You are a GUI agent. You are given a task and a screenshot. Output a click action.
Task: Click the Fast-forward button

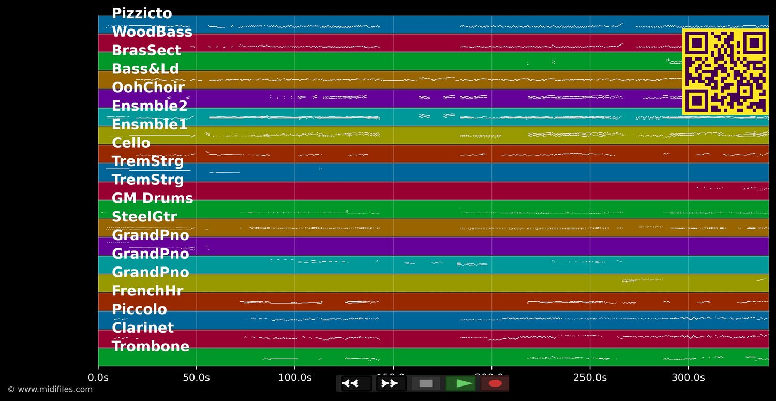pos(389,383)
